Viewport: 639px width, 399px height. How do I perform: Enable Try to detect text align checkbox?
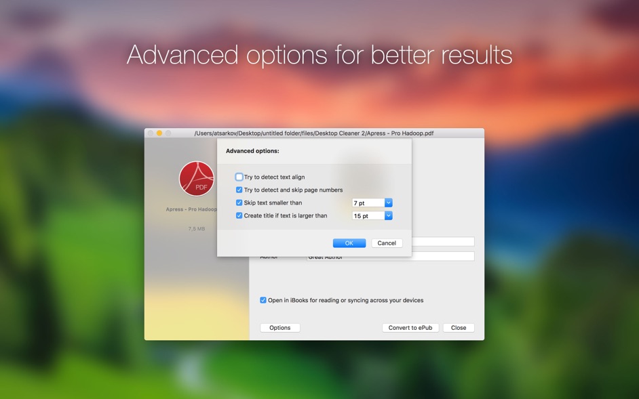pyautogui.click(x=239, y=177)
